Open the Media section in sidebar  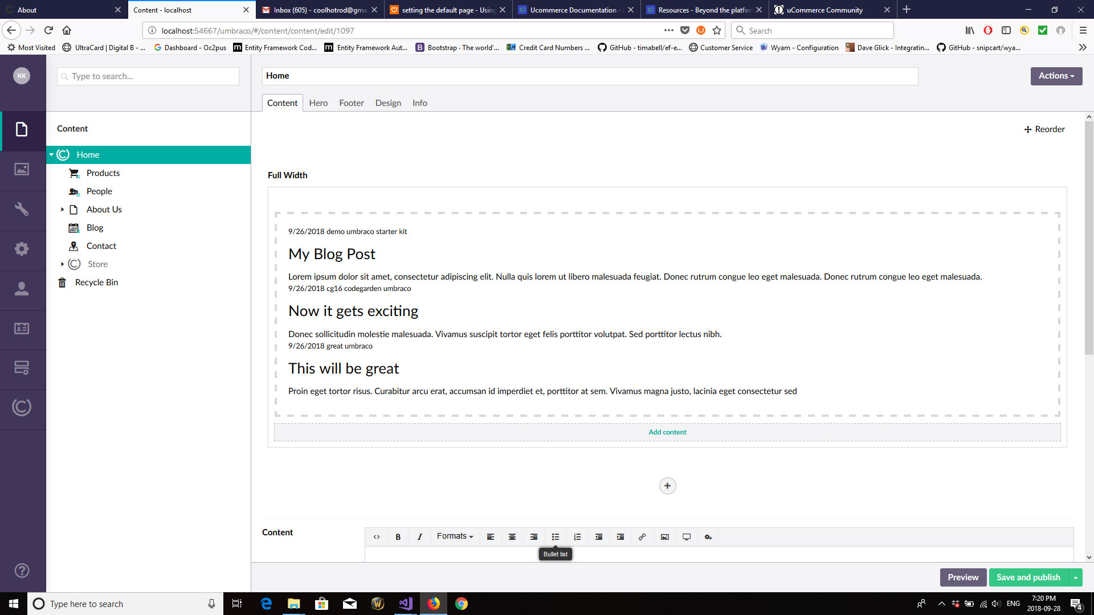(22, 169)
